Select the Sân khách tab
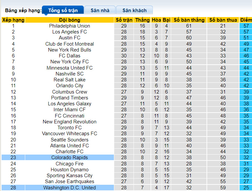Image resolution: width=252 pixels, height=191 pixels. [x=135, y=10]
